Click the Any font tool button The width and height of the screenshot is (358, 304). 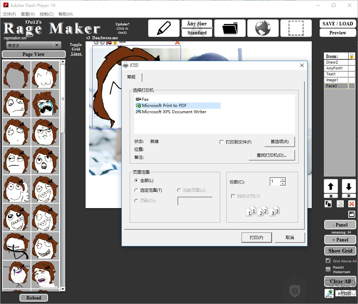[197, 24]
